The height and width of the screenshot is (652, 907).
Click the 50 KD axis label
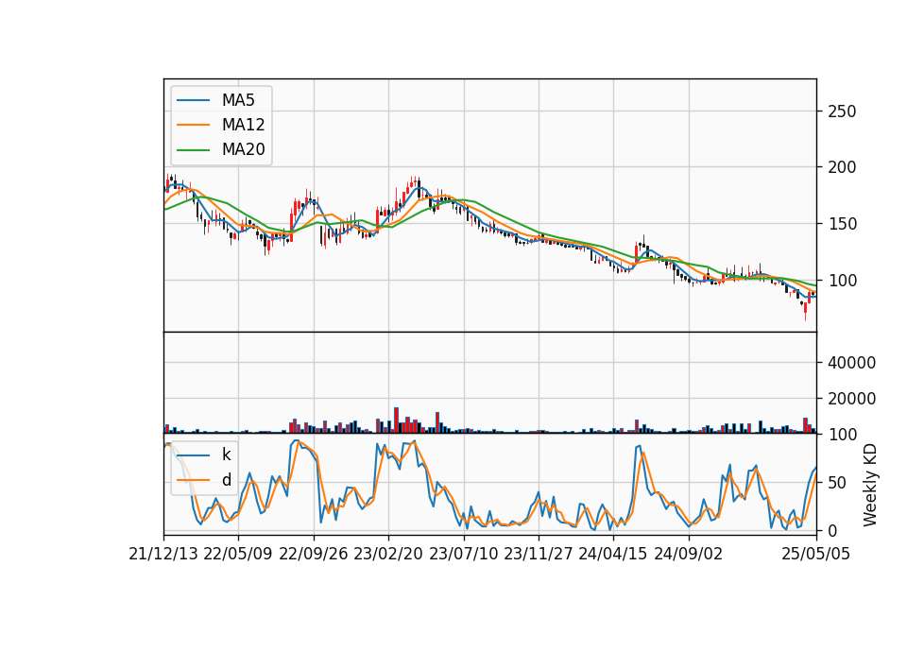[x=836, y=483]
